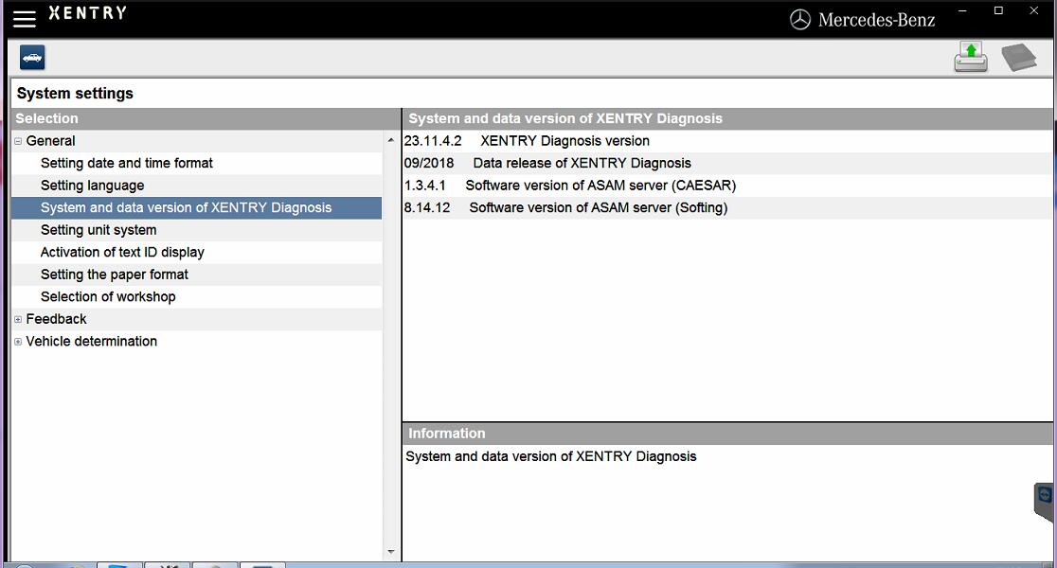
Task: Open the Setting language option
Action: pos(93,186)
